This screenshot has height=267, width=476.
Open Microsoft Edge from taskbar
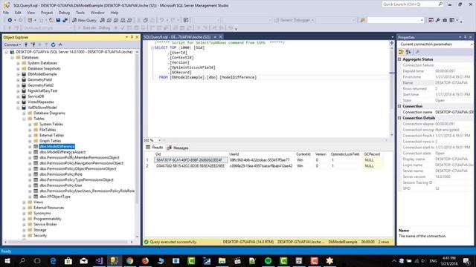point(53,260)
